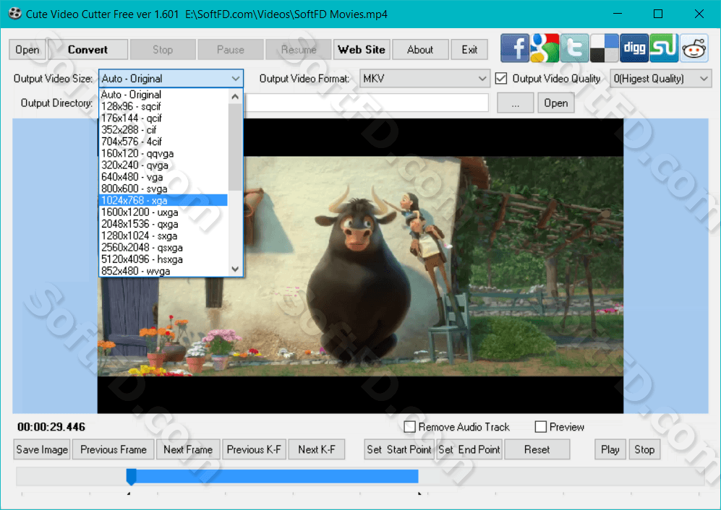Check the Preview checkbox
Viewport: 721px width, 510px height.
point(541,427)
